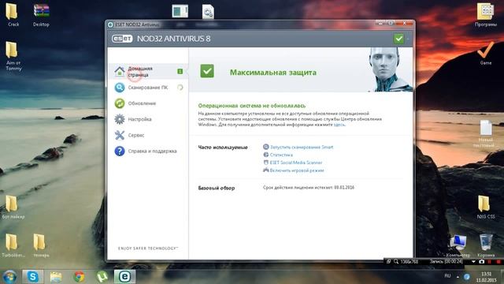Click ESET NOD32 Antivirus title bar icon
Screen dimensions: 504x284
click(x=110, y=24)
